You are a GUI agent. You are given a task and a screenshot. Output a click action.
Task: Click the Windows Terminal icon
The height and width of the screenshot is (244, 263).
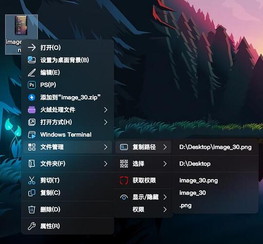(32, 135)
